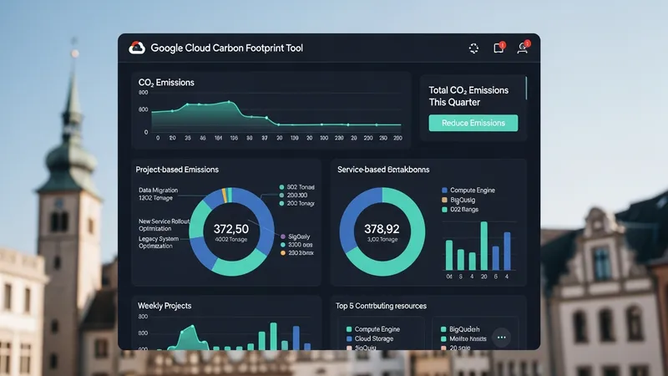668x376 pixels.
Task: Click the blue Cloud Storage legend swatch
Action: 349,338
